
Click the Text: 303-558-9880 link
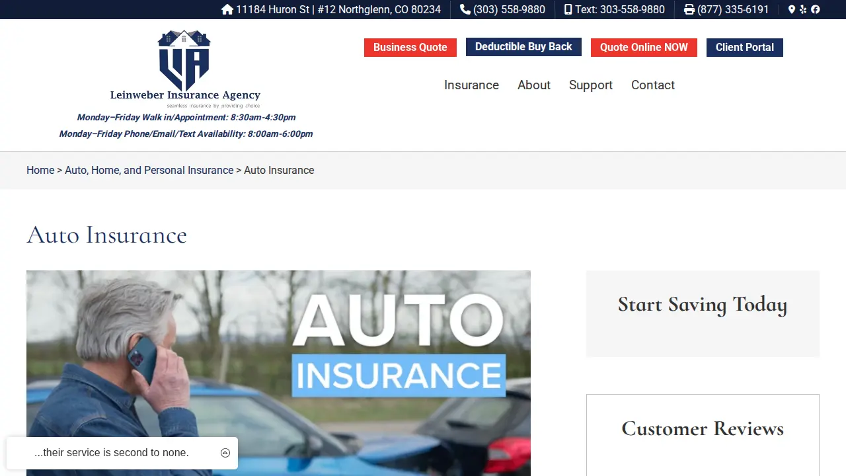615,9
